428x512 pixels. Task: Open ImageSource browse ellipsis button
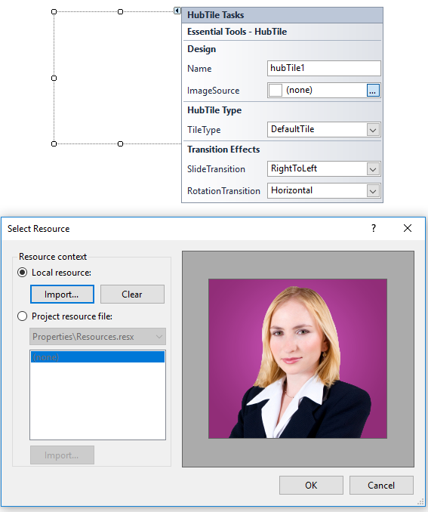click(x=373, y=91)
